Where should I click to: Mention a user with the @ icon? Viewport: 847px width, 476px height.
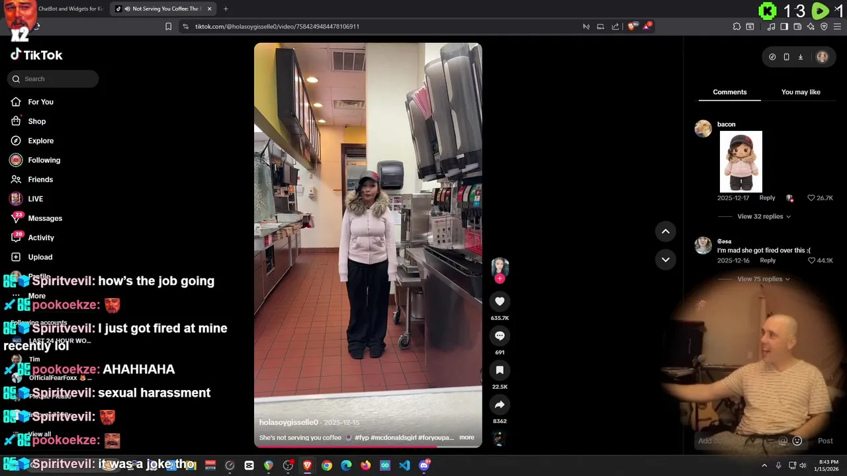pos(783,441)
